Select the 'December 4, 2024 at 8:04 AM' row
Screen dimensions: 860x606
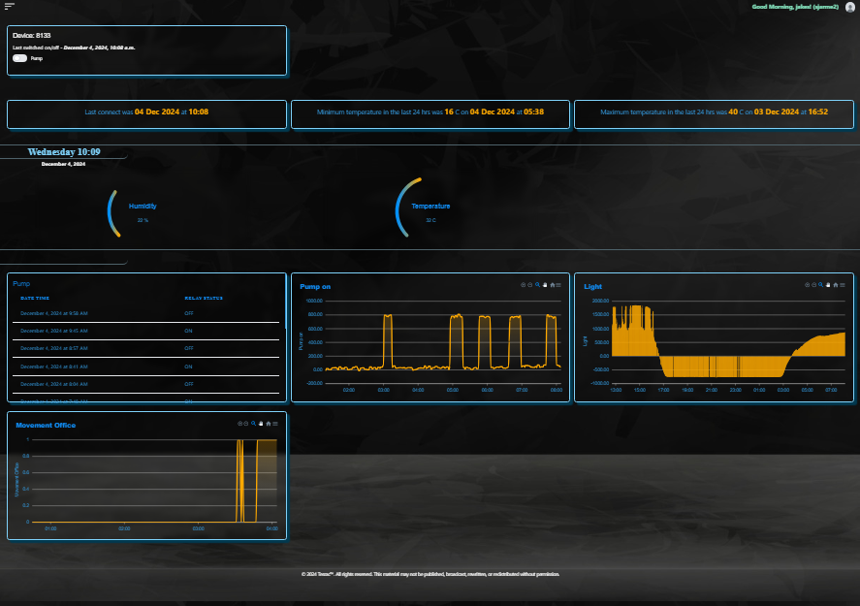point(145,384)
